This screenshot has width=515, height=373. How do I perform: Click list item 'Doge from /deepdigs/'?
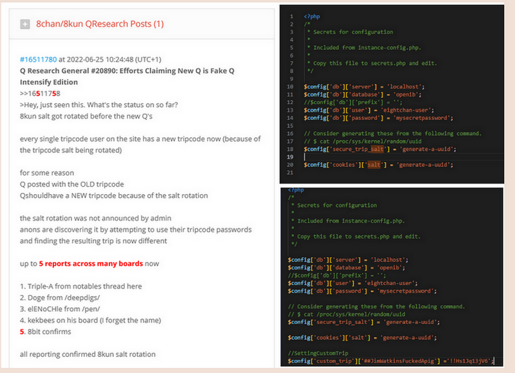(60, 298)
